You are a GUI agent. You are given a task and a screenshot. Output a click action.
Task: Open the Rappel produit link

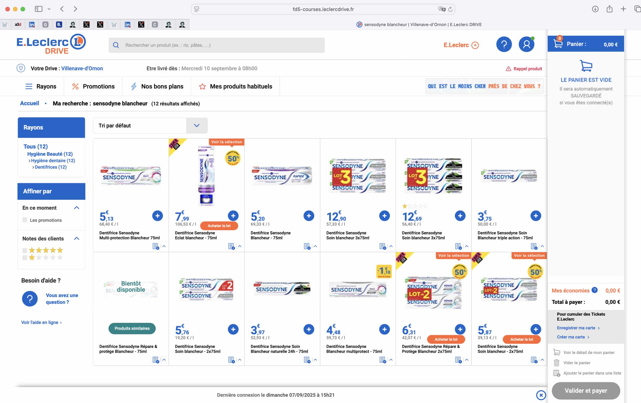pos(524,69)
